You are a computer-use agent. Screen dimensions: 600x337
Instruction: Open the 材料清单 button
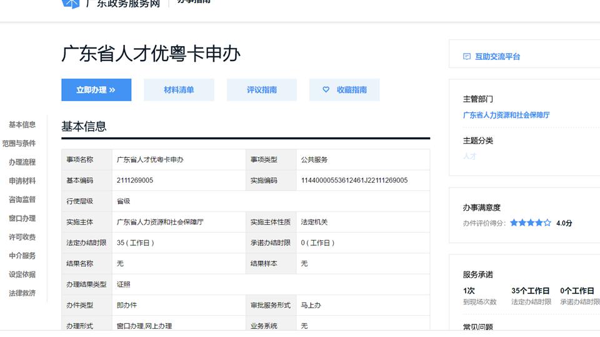[x=179, y=90]
